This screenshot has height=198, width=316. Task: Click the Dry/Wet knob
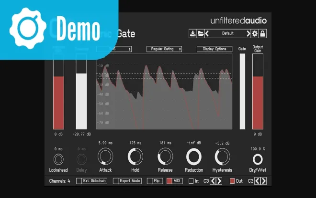point(258,159)
